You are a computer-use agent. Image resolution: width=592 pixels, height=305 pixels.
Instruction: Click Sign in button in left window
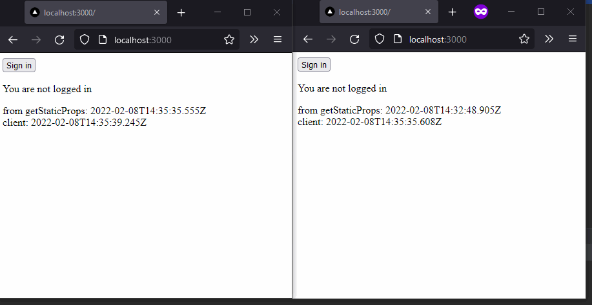click(x=19, y=65)
